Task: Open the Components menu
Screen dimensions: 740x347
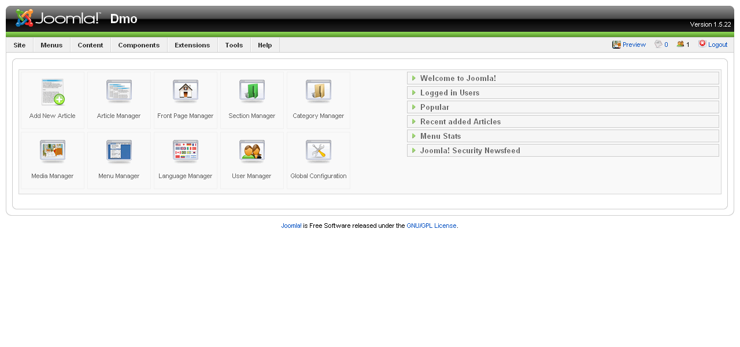Action: point(139,45)
